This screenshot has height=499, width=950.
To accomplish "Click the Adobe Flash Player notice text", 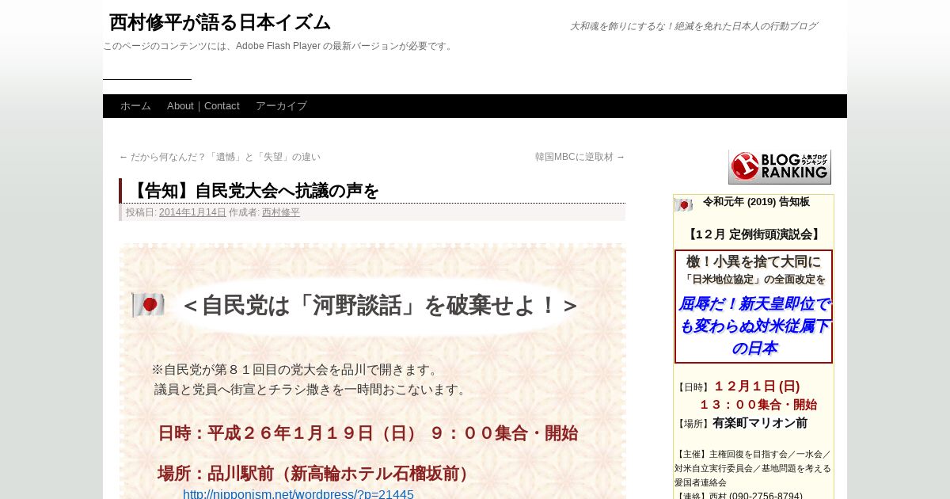I will (x=279, y=46).
